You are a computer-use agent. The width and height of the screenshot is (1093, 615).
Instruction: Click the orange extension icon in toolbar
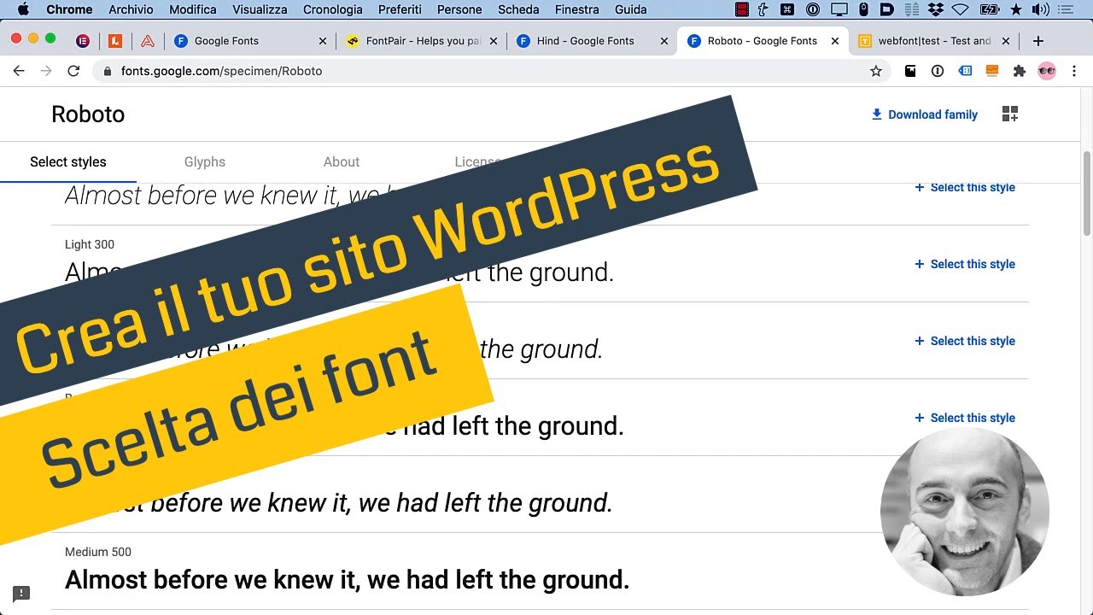pyautogui.click(x=992, y=71)
